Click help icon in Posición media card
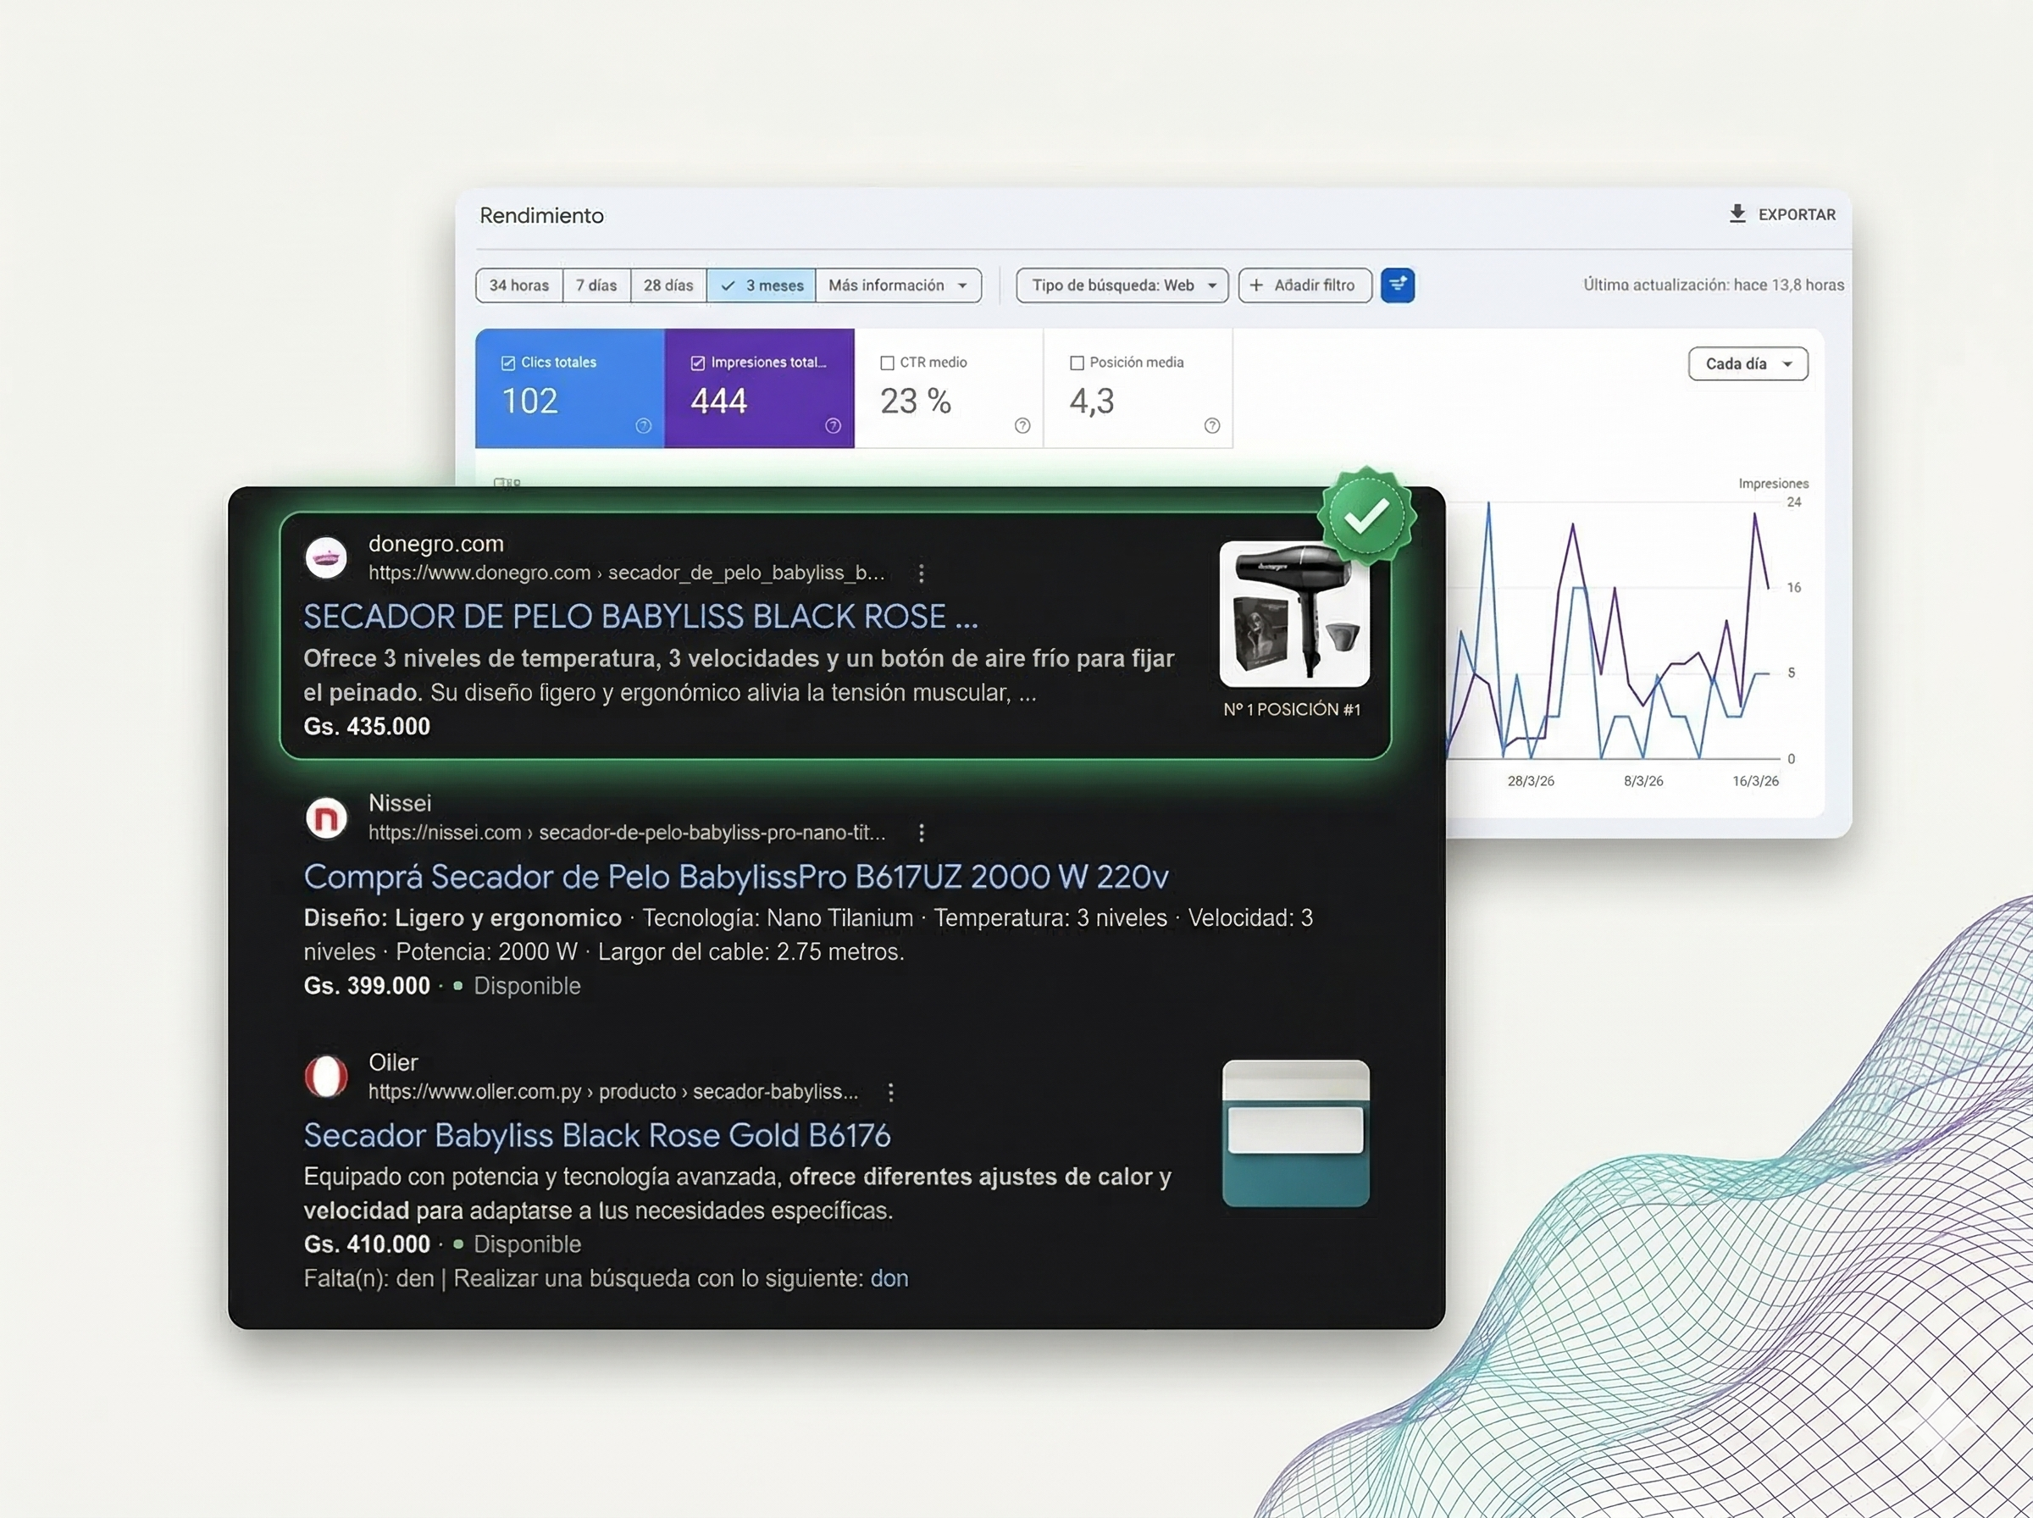2033x1518 pixels. (1211, 425)
